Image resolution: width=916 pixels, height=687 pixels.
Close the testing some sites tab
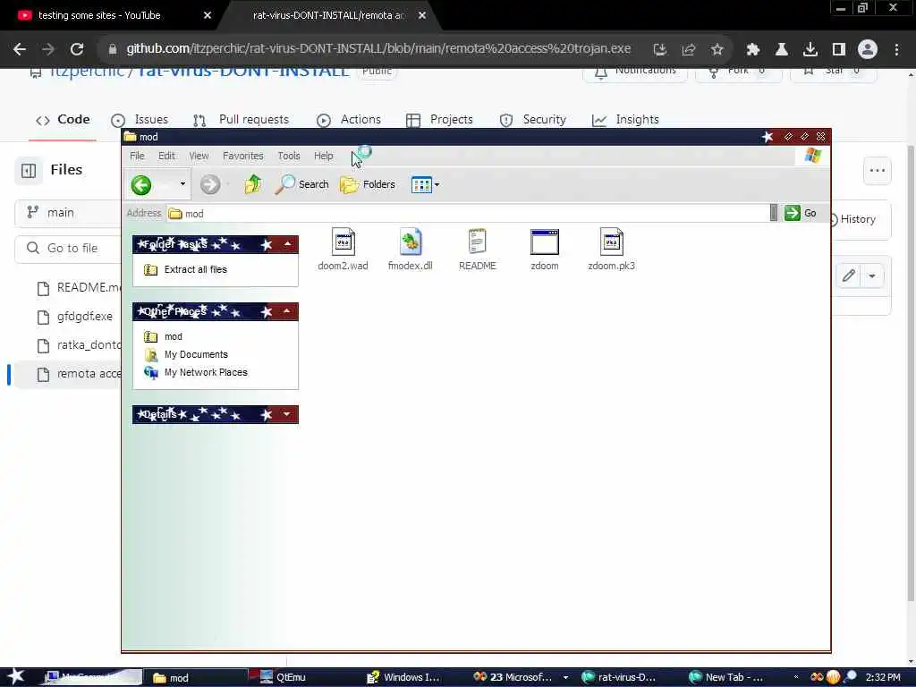207,15
